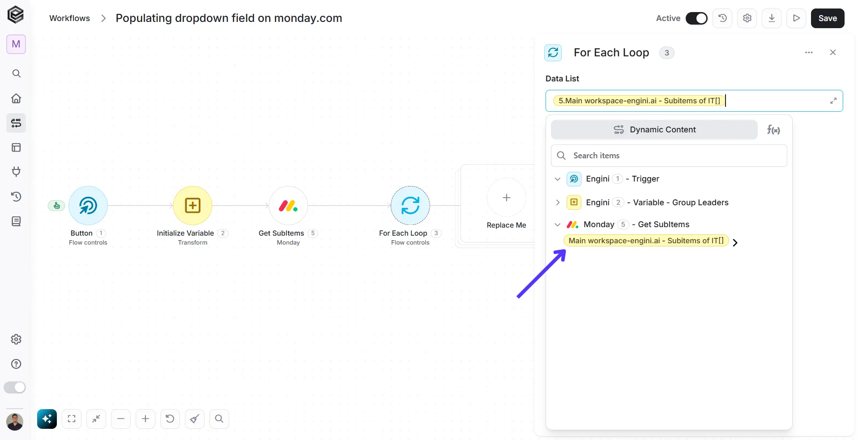The image size is (858, 440).
Task: Select the Get SubItems Monday node
Action: [x=288, y=206]
